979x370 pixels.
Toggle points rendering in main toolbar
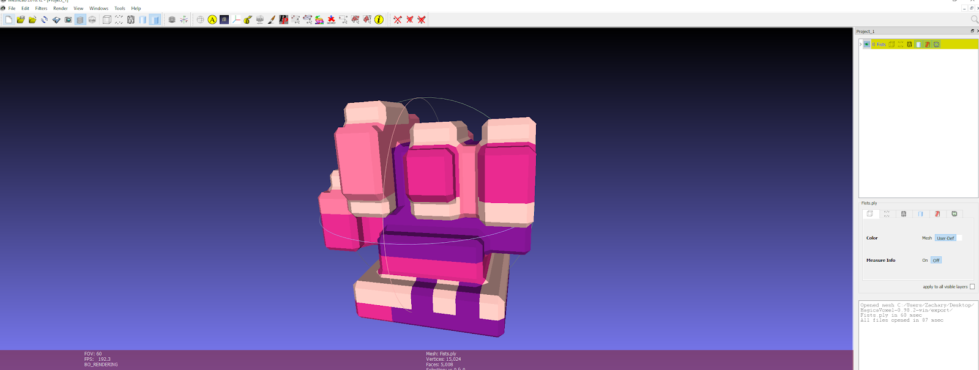click(x=119, y=20)
